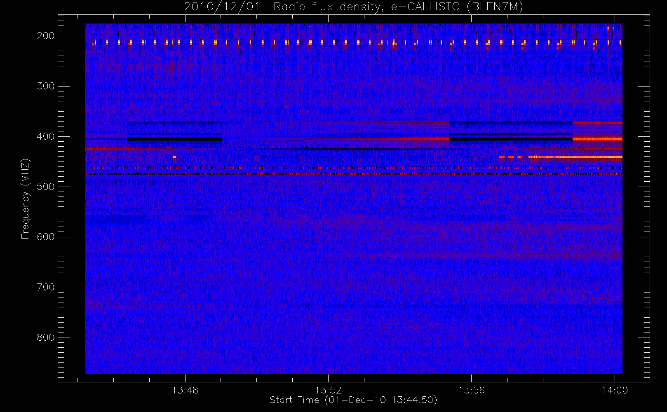Click the 13:56 time tick label
The width and height of the screenshot is (667, 412).
[x=472, y=390]
